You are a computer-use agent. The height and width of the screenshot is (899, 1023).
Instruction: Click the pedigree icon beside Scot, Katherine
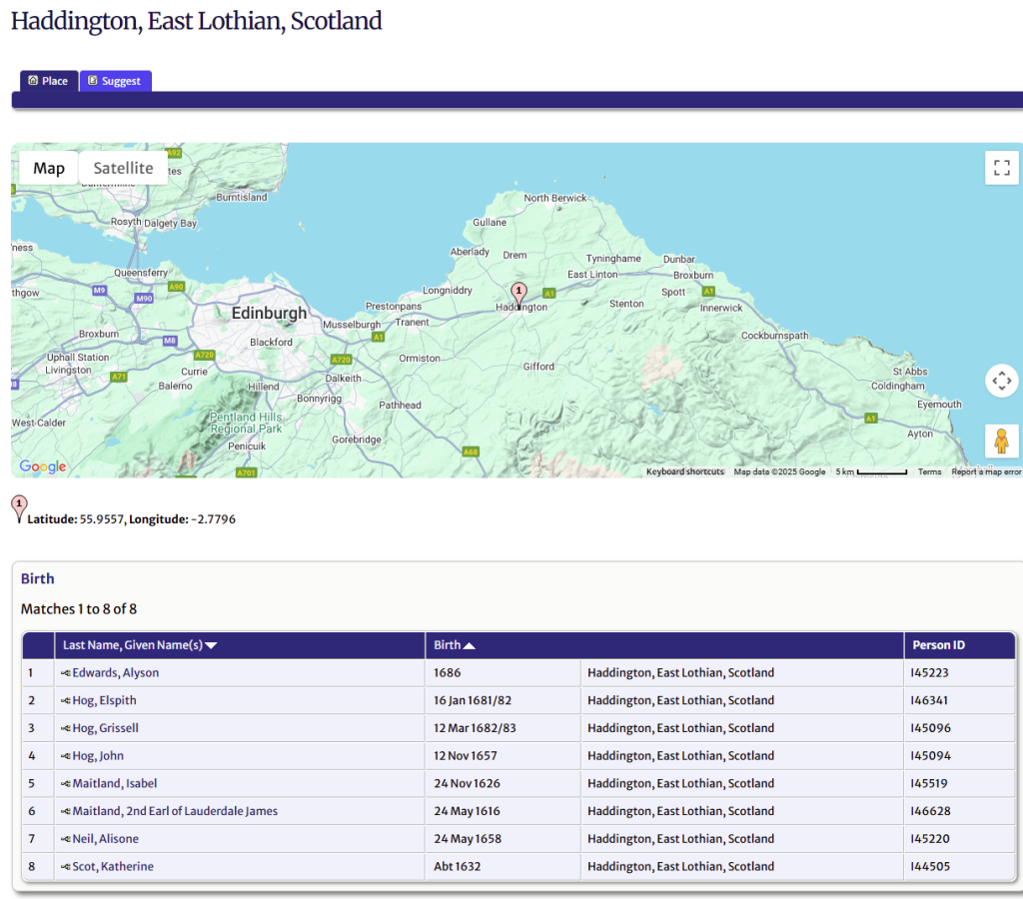coord(66,867)
